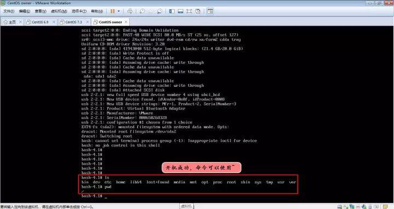The image size is (394, 209).
Task: Open the snapshot manager icon
Action: [159, 11]
